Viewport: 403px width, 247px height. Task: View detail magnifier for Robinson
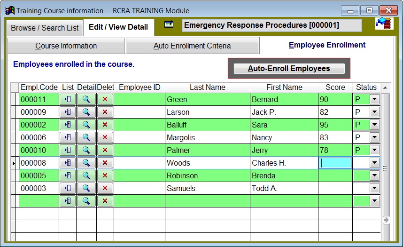coord(86,175)
